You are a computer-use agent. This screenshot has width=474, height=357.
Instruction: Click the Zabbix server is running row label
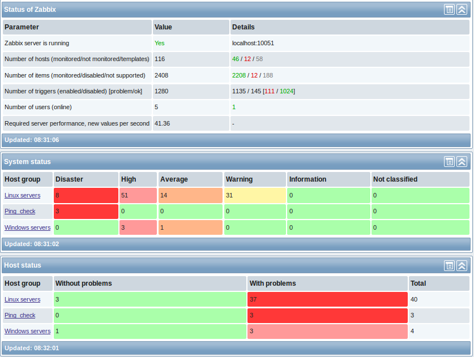[37, 43]
